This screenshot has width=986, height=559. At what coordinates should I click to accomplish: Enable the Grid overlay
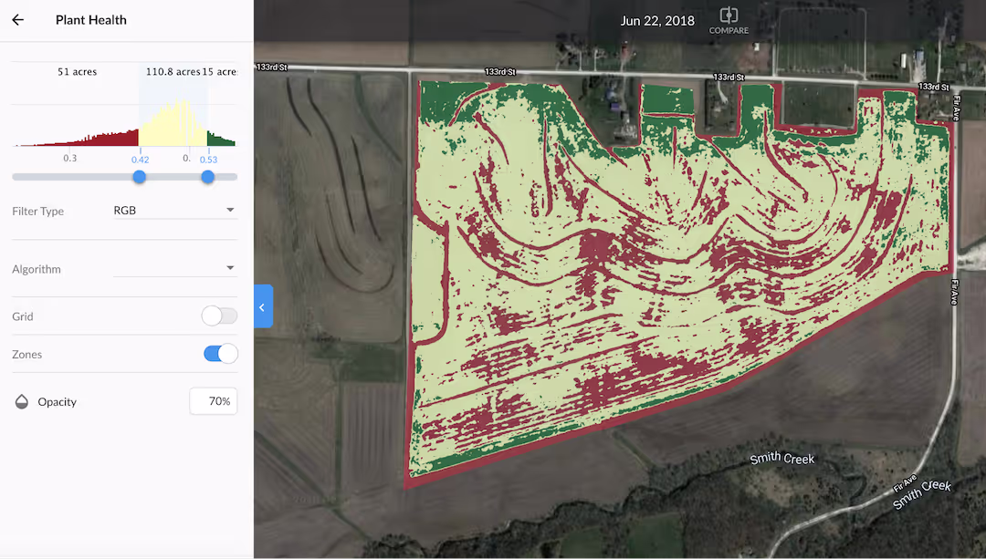[x=218, y=315]
